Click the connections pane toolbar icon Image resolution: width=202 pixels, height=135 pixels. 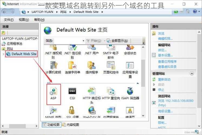[x=4, y=33]
